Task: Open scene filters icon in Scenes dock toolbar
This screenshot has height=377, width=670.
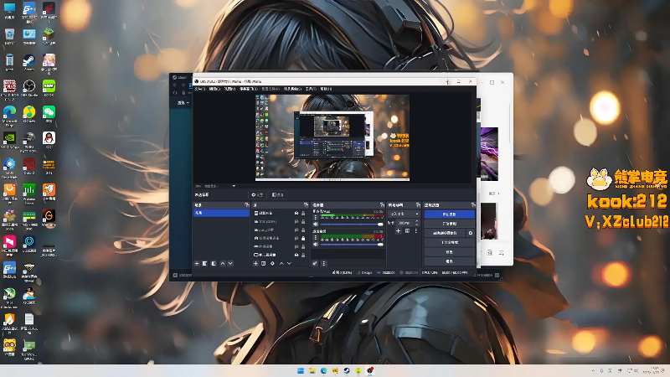Action: click(214, 264)
